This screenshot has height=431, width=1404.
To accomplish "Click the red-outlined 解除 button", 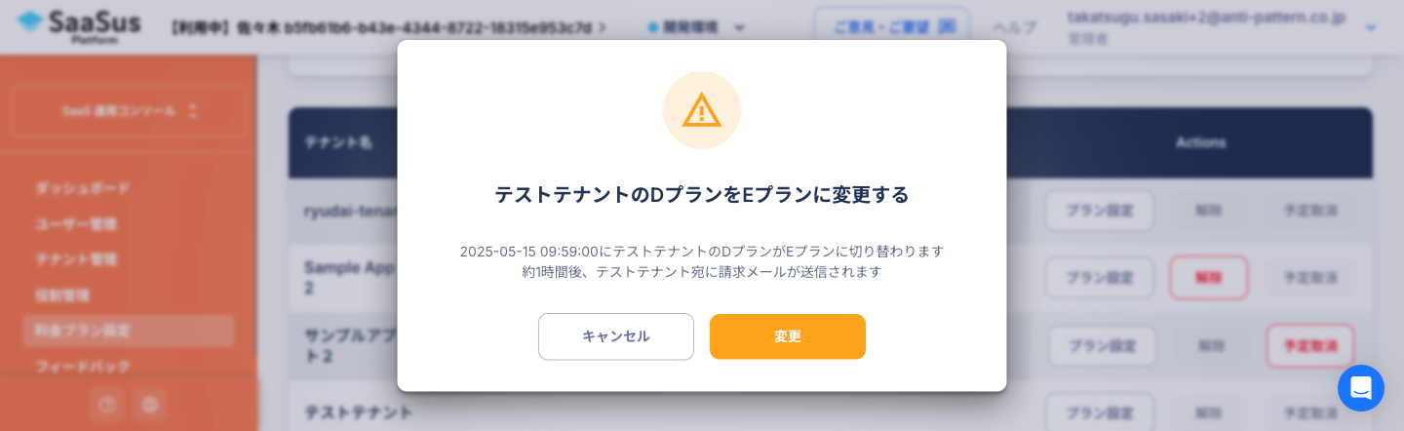I will (x=1209, y=277).
